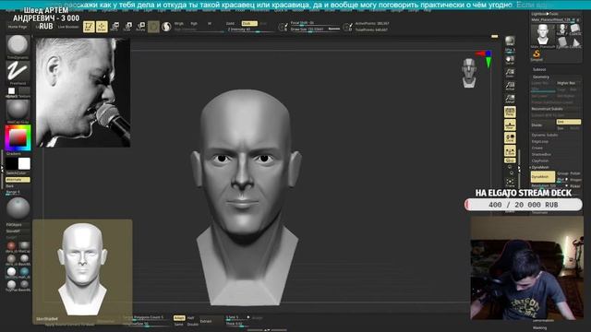Toggle the Persp perspective button
The height and width of the screenshot is (332, 591).
510,112
